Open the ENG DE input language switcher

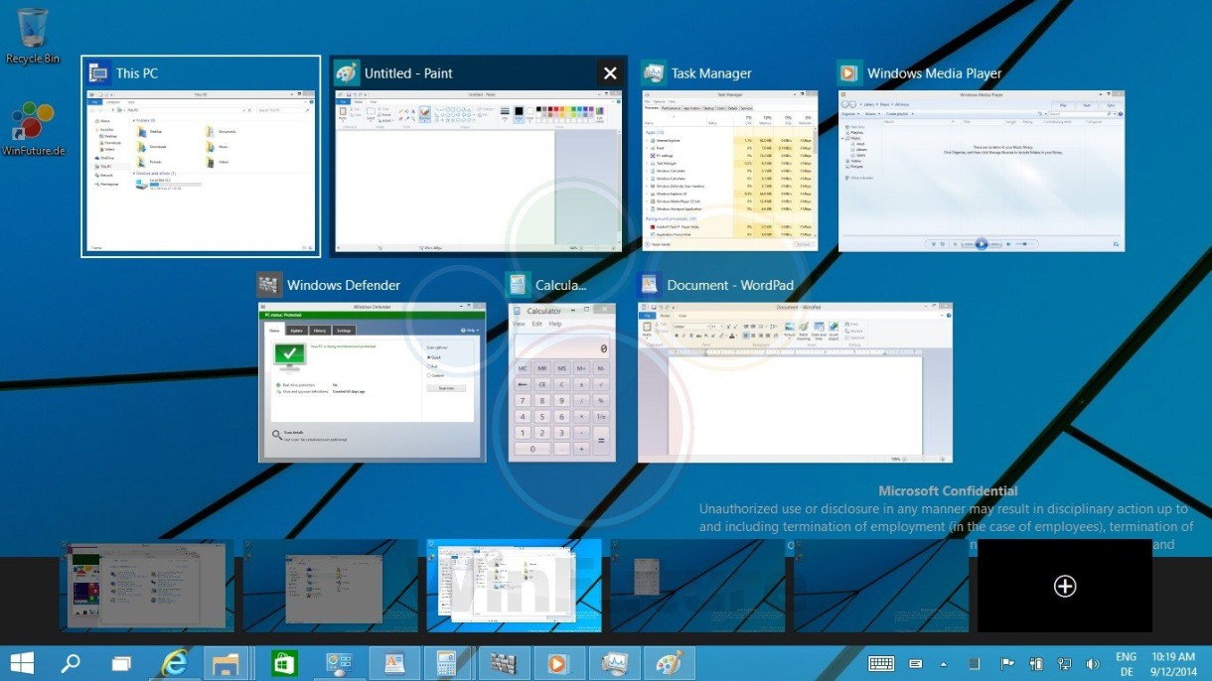[1126, 663]
